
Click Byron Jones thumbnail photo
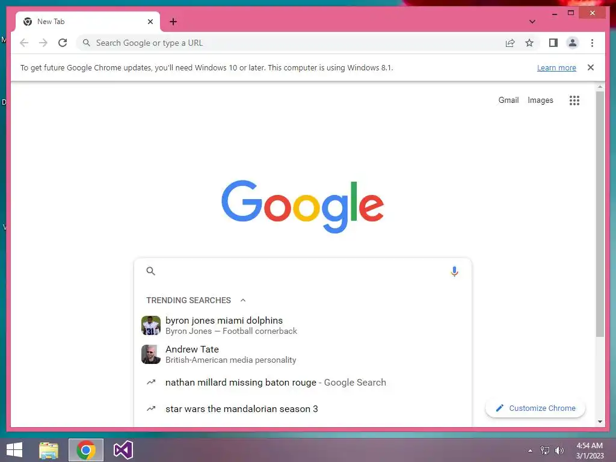coord(151,325)
